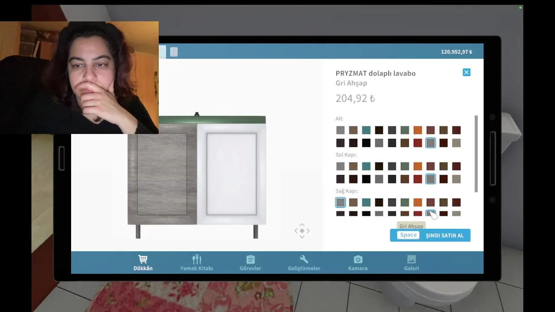The height and width of the screenshot is (312, 555).
Task: Click the gray wood left door in preview
Action: coord(162,174)
